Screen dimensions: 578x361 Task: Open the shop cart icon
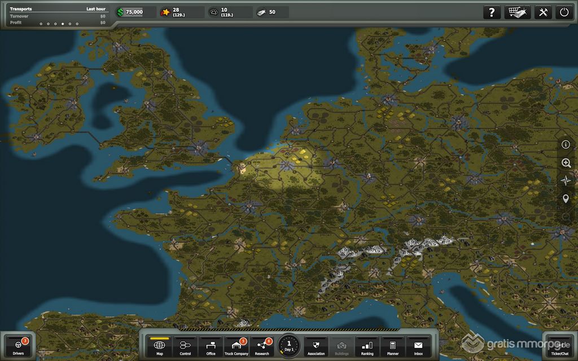click(x=517, y=12)
